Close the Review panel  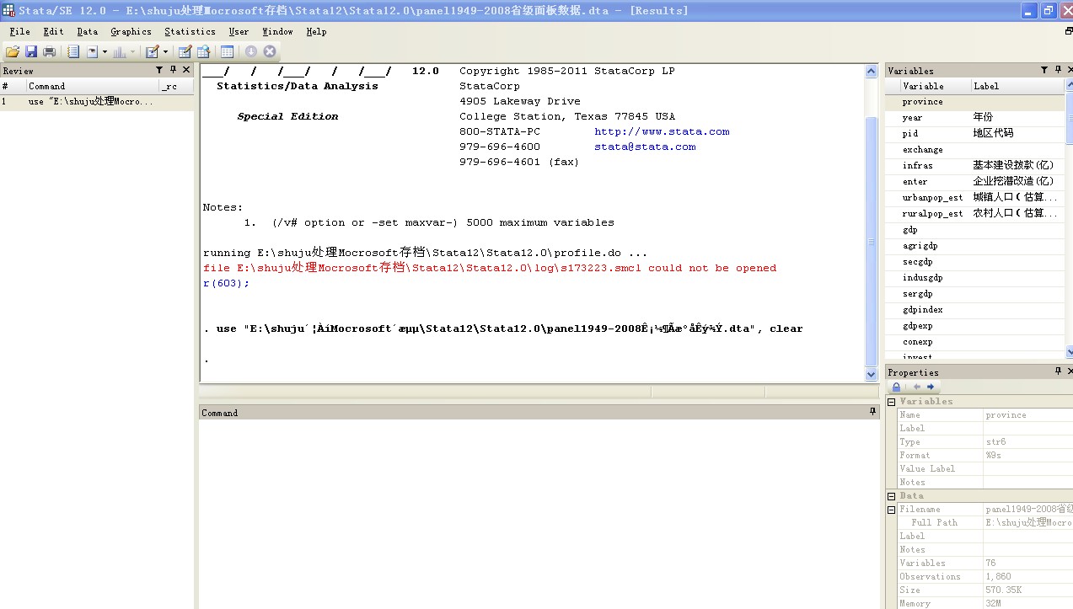(x=186, y=70)
